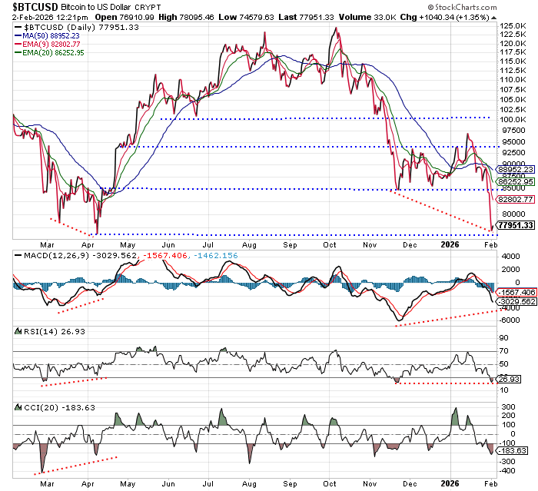Viewport: 538px width, 491px height.
Task: Click the -183.63 CCI value tag
Action: click(x=510, y=451)
